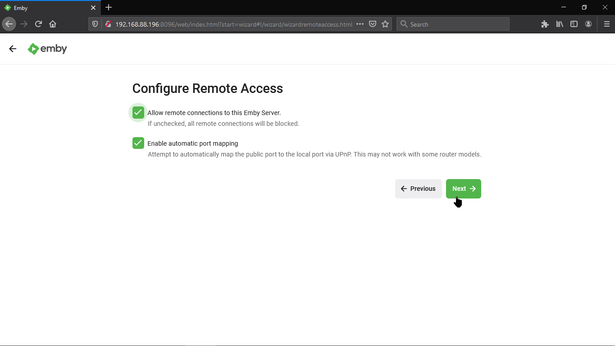Close the Emby tab
615x346 pixels.
click(93, 8)
